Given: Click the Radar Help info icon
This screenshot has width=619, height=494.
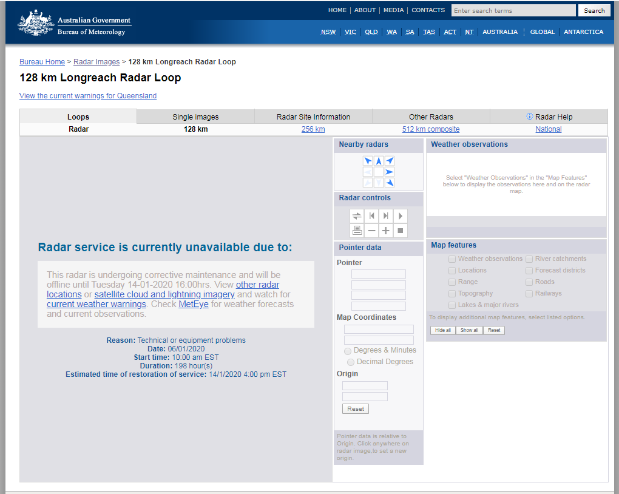Looking at the screenshot, I should (x=529, y=116).
